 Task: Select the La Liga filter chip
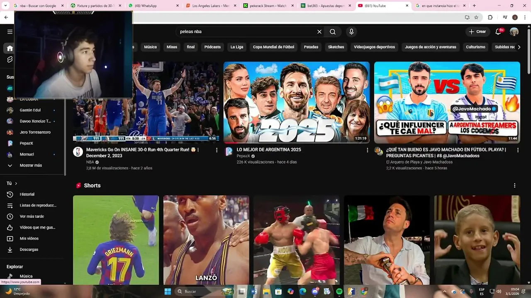tap(237, 47)
